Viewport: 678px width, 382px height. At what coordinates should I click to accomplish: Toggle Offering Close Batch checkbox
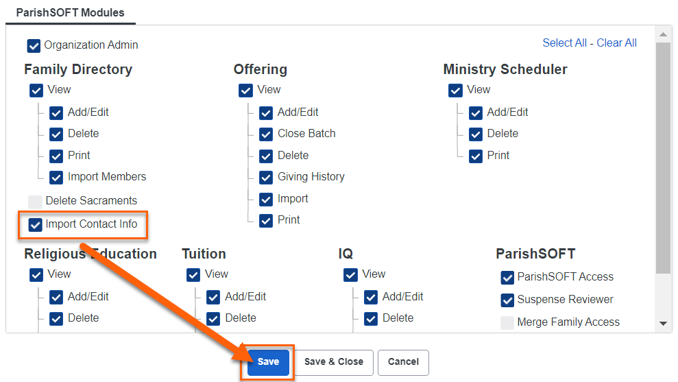click(x=266, y=134)
